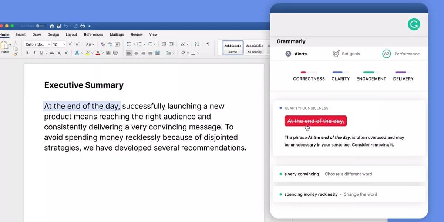This screenshot has height=222, width=444.
Task: Open the Home ribbon tab
Action: [4, 34]
